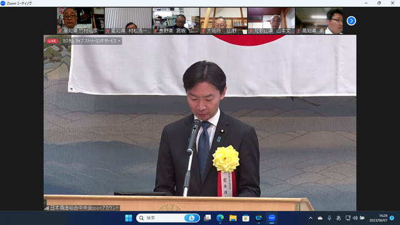
Task: Restore down the Zoom meeting window
Action: click(379, 3)
